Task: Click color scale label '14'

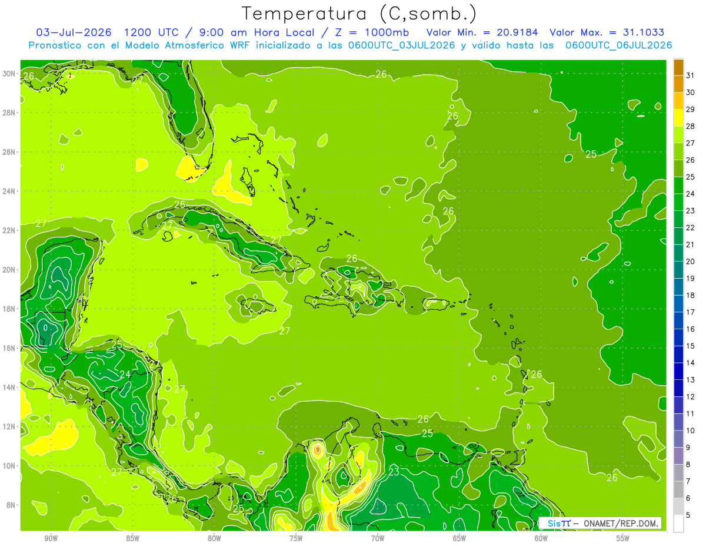Action: tap(690, 363)
